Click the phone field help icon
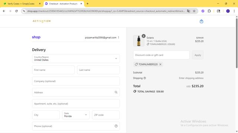 tap(116, 126)
